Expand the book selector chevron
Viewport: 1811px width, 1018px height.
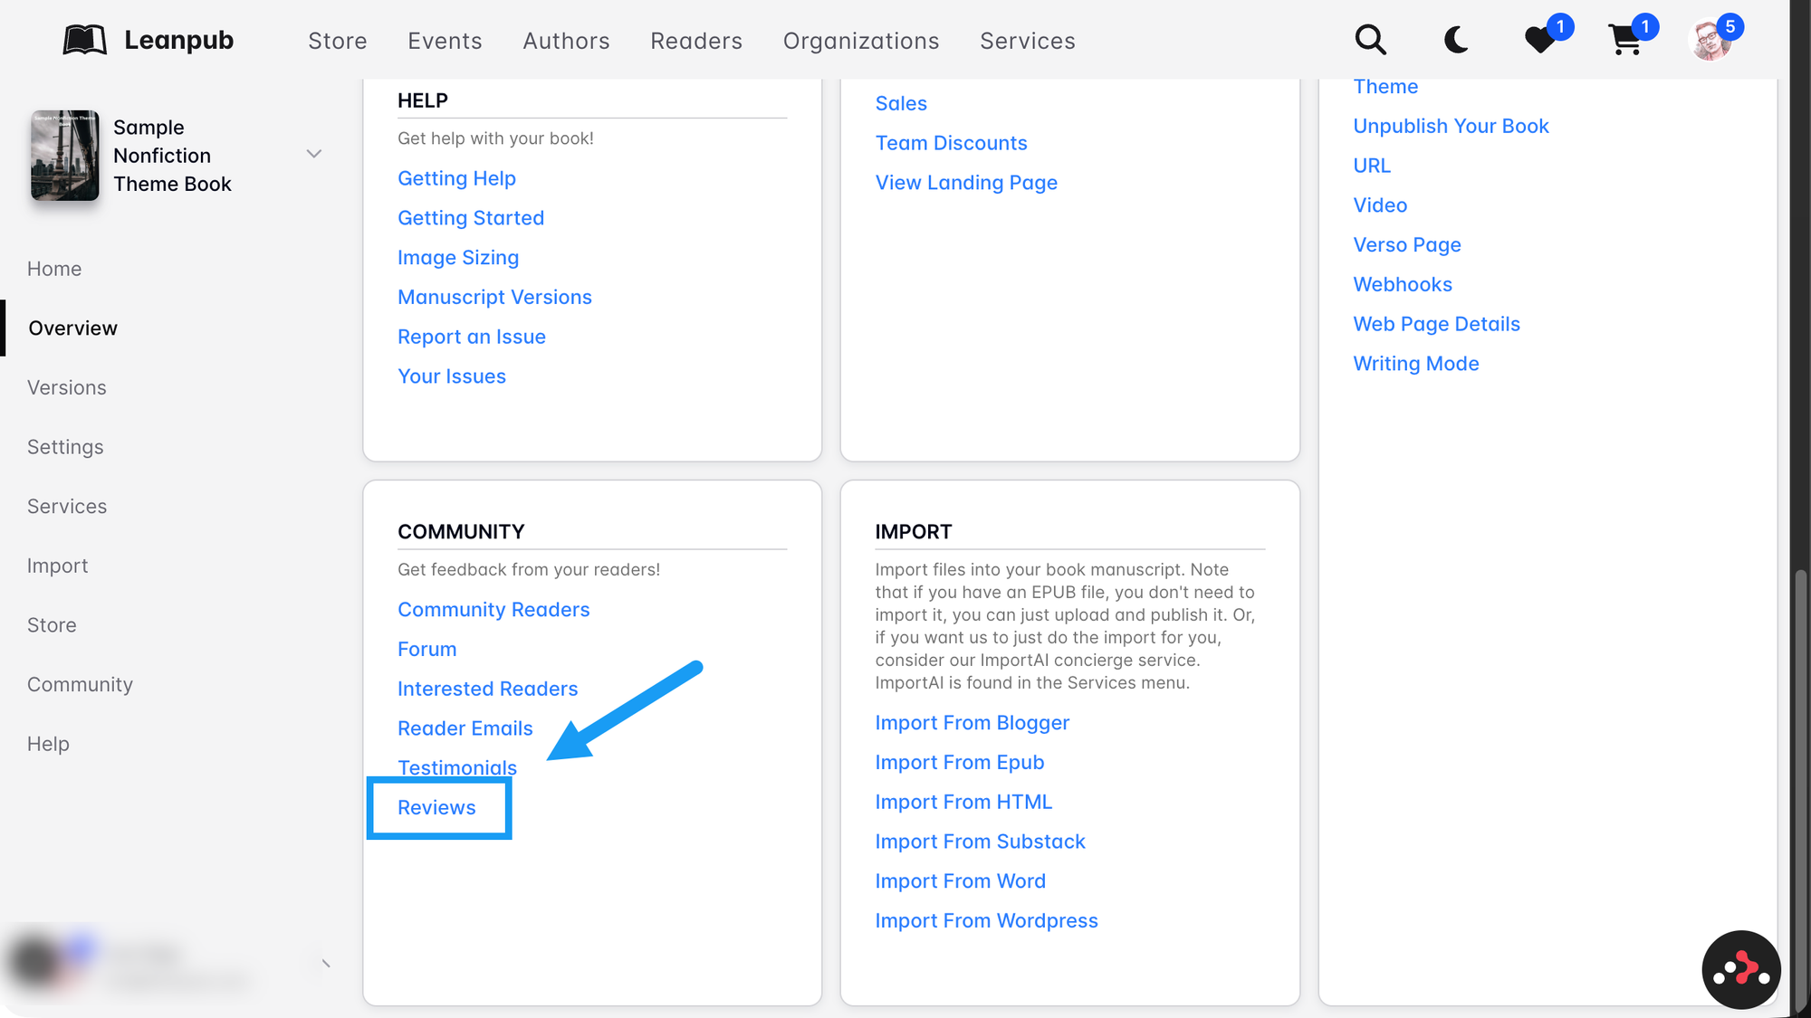point(314,154)
